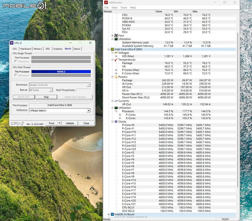Collapse the Processor utilization entry

coord(116,111)
